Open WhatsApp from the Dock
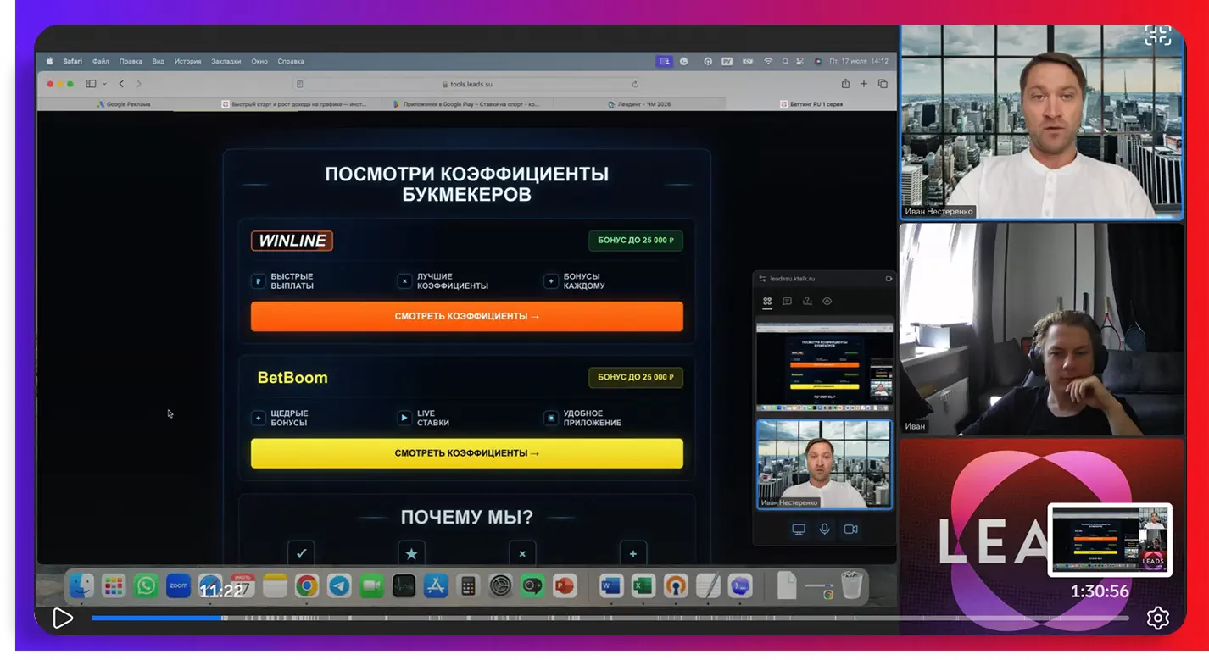 click(146, 585)
